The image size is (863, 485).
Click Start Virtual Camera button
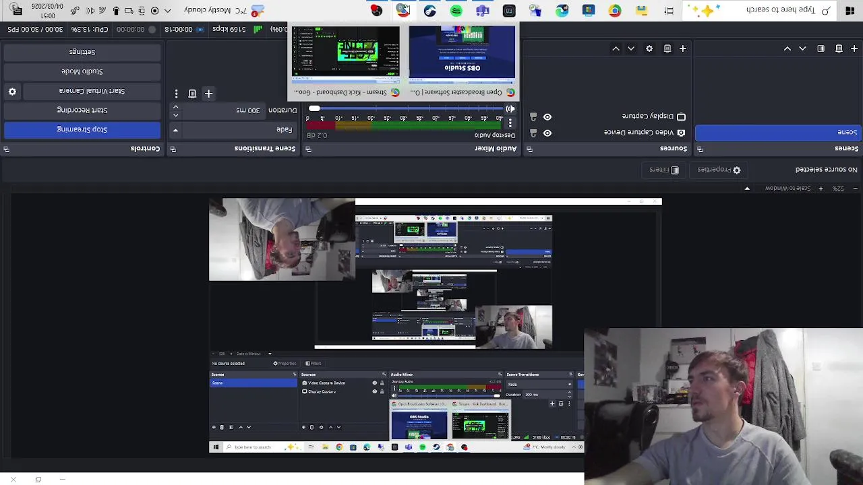click(92, 91)
